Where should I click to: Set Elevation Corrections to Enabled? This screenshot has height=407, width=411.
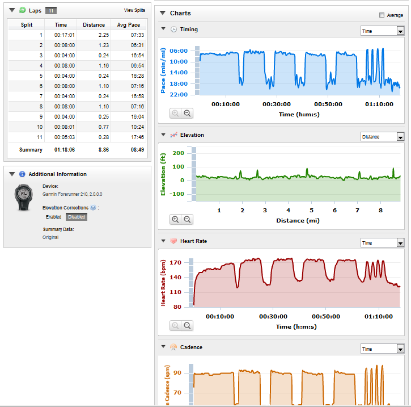click(x=53, y=217)
